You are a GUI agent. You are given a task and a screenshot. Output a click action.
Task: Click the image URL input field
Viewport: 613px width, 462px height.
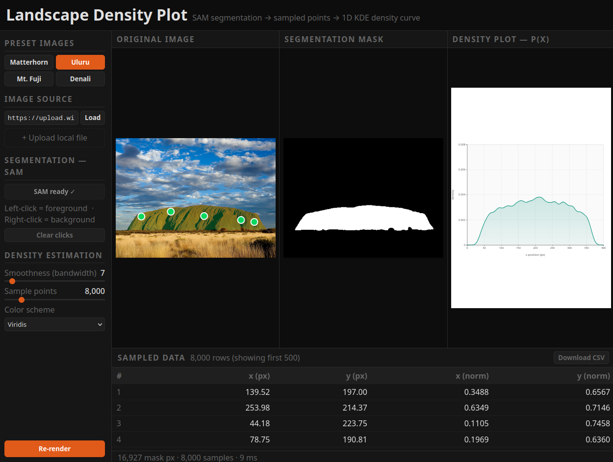[x=41, y=118]
